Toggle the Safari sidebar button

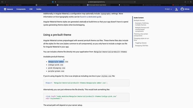tap(2, 2)
